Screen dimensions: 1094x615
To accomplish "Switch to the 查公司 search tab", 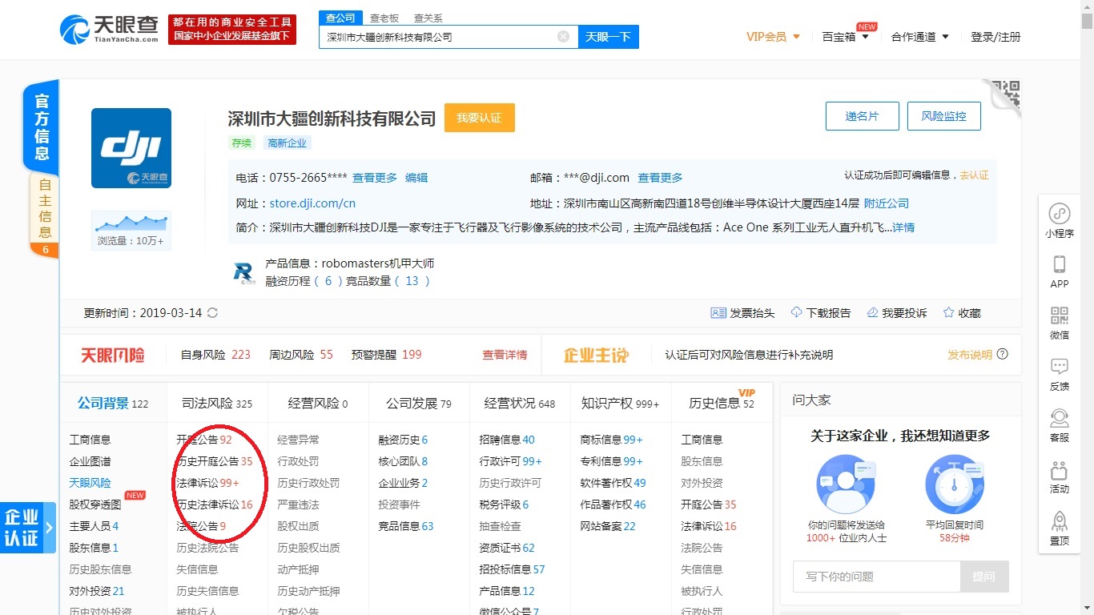I will pyautogui.click(x=341, y=18).
